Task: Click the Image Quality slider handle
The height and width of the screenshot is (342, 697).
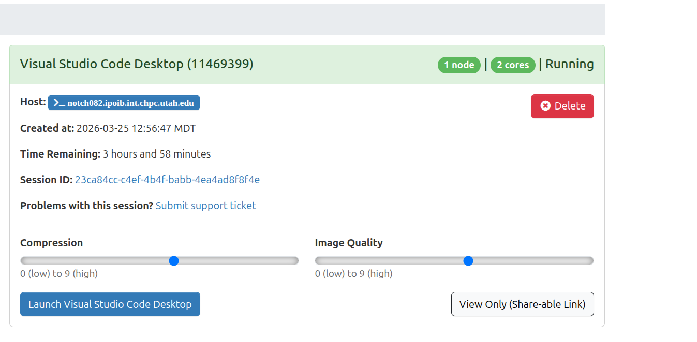Action: click(468, 261)
